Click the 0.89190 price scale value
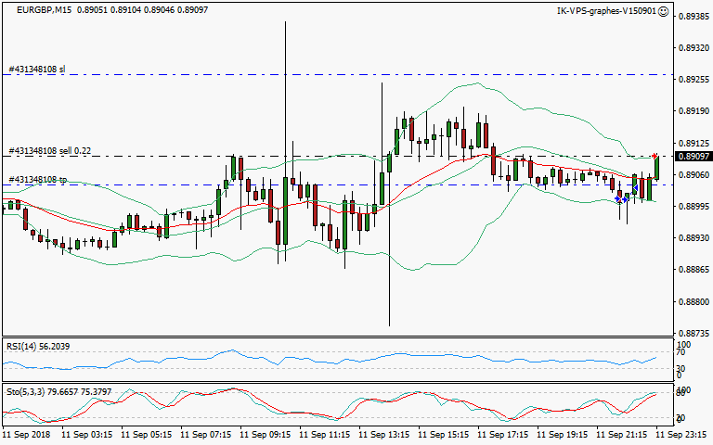713x445 pixels. [694, 111]
